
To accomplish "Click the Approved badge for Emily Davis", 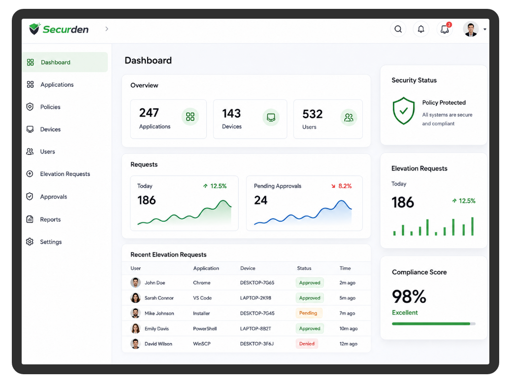I will [x=310, y=328].
